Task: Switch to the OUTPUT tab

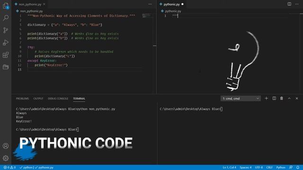Action: (38, 99)
